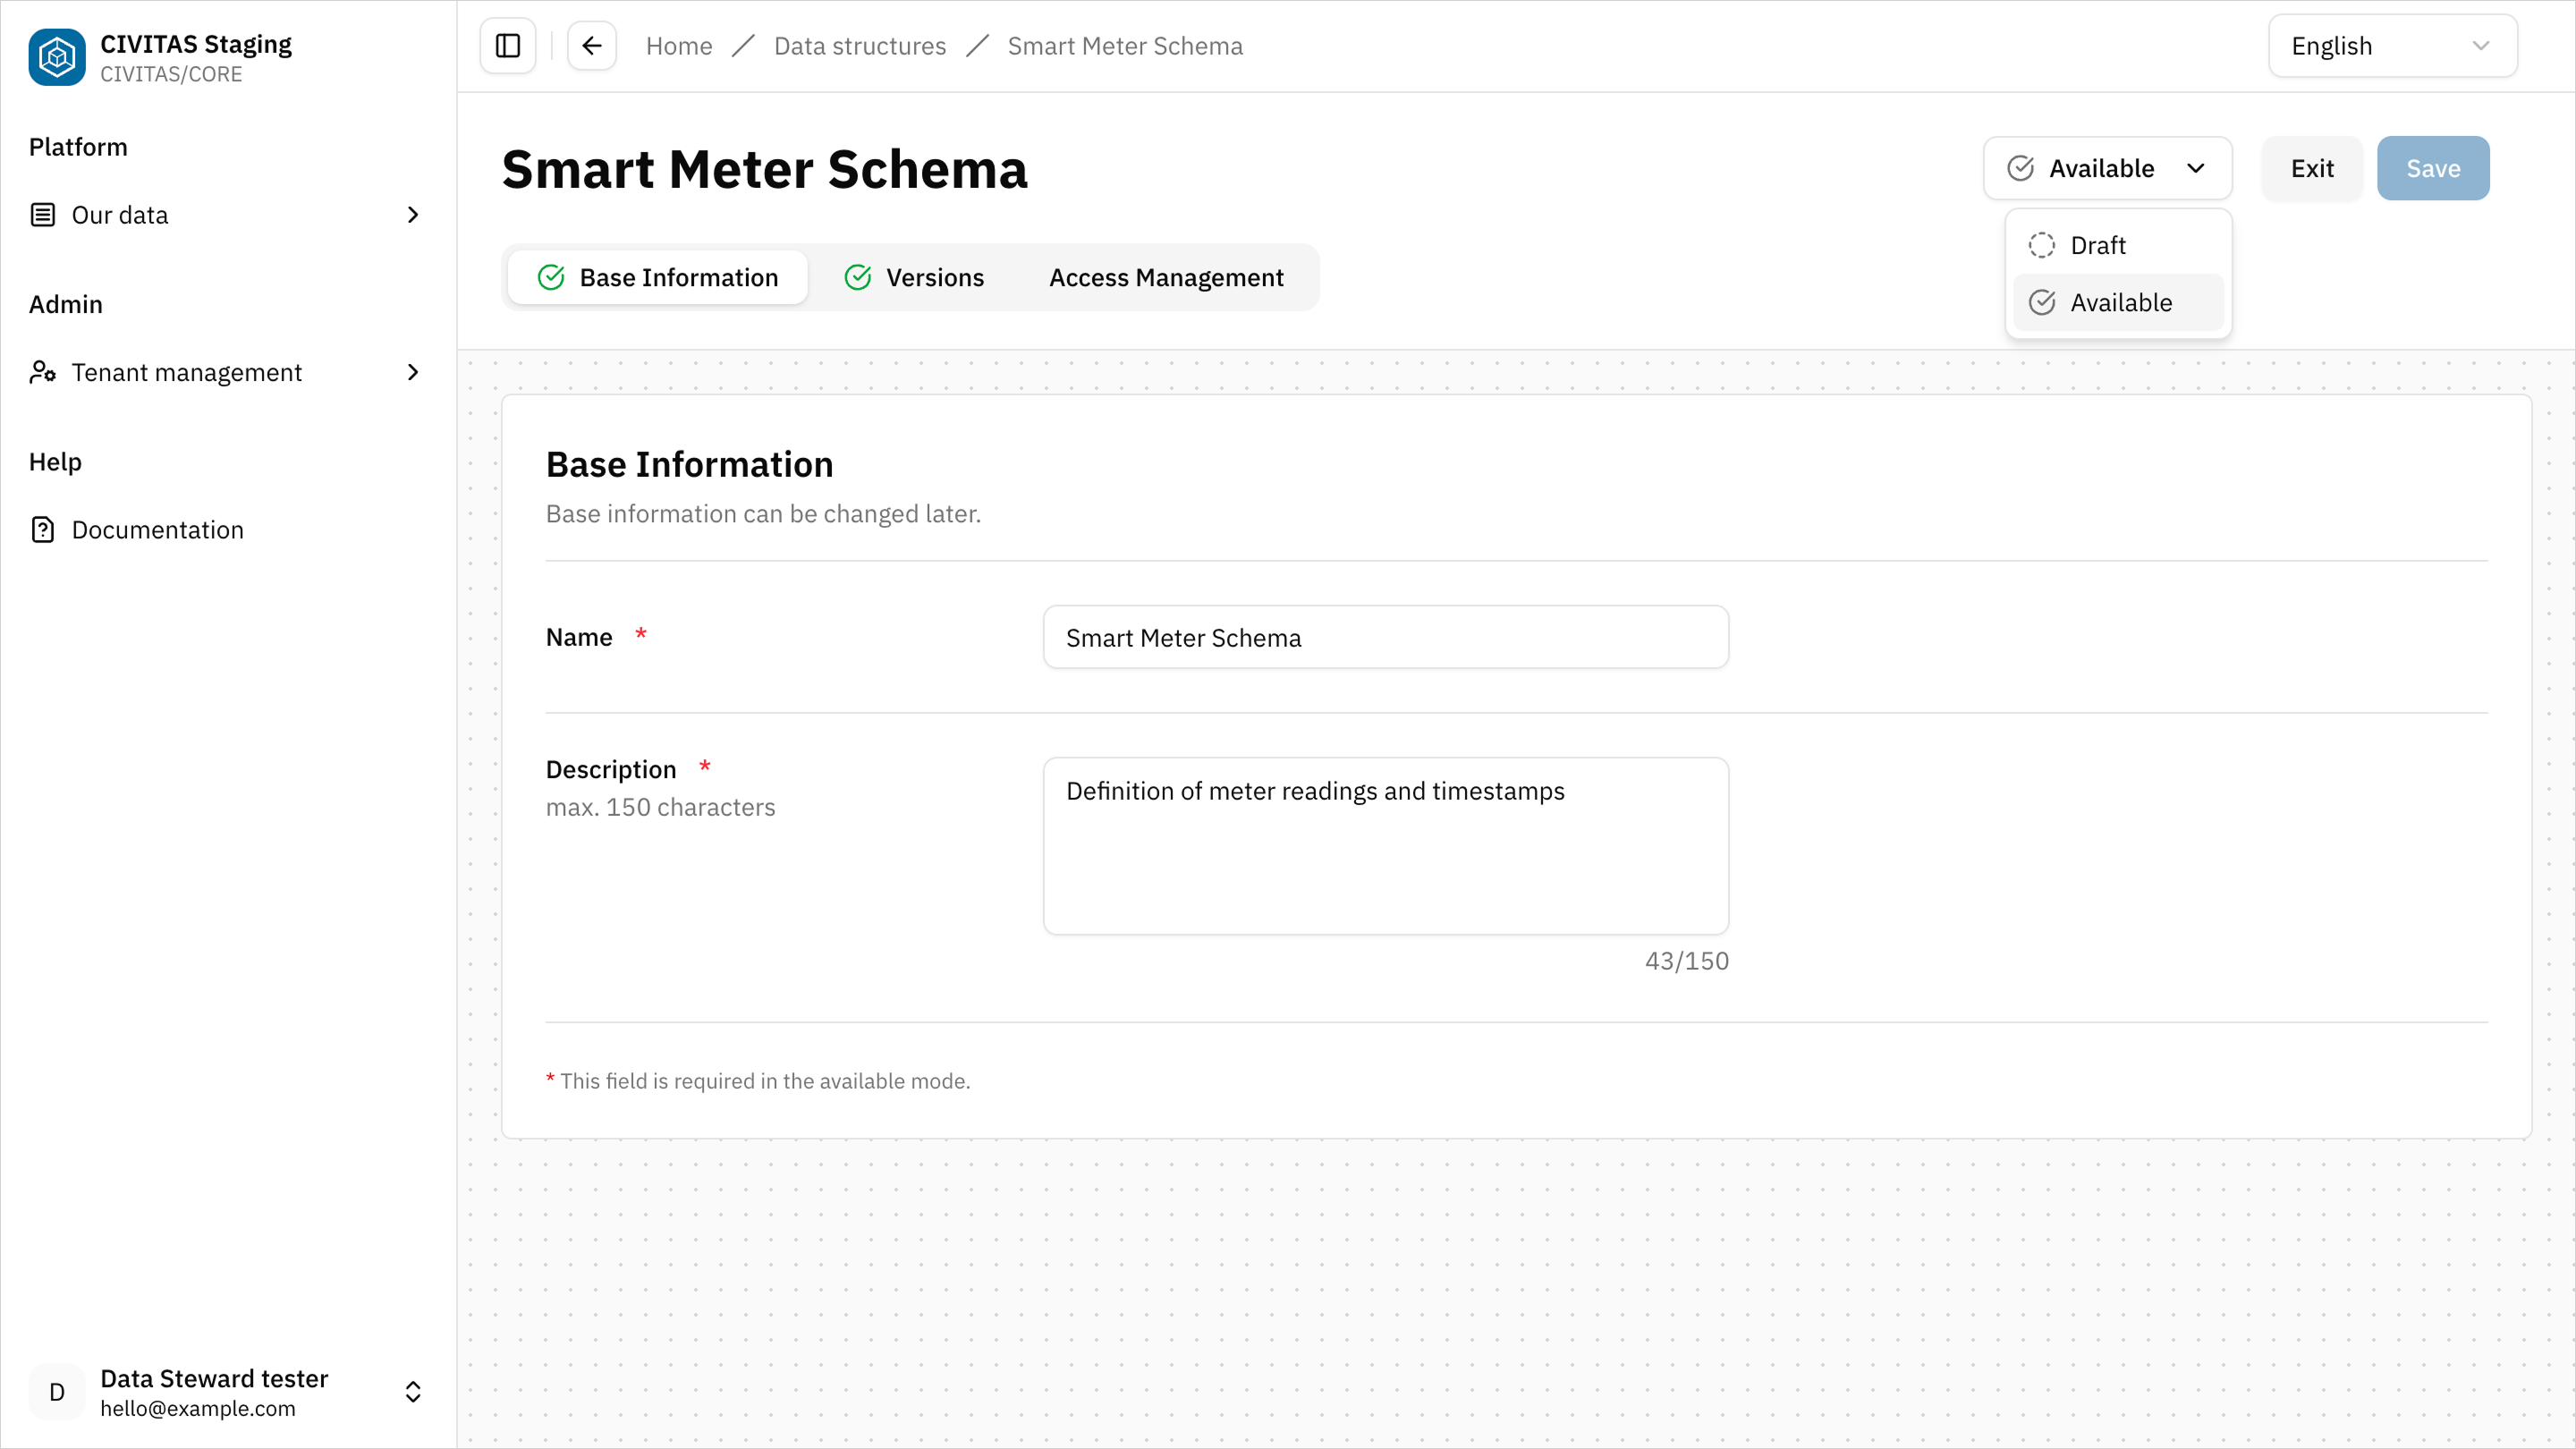Screen dimensions: 2576x1449
Task: Click the Tenant management user-settings icon
Action: pyautogui.click(x=42, y=372)
